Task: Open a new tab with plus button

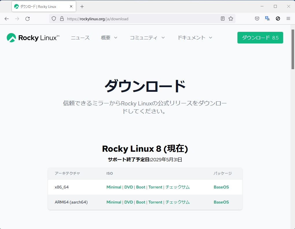Action: point(82,6)
